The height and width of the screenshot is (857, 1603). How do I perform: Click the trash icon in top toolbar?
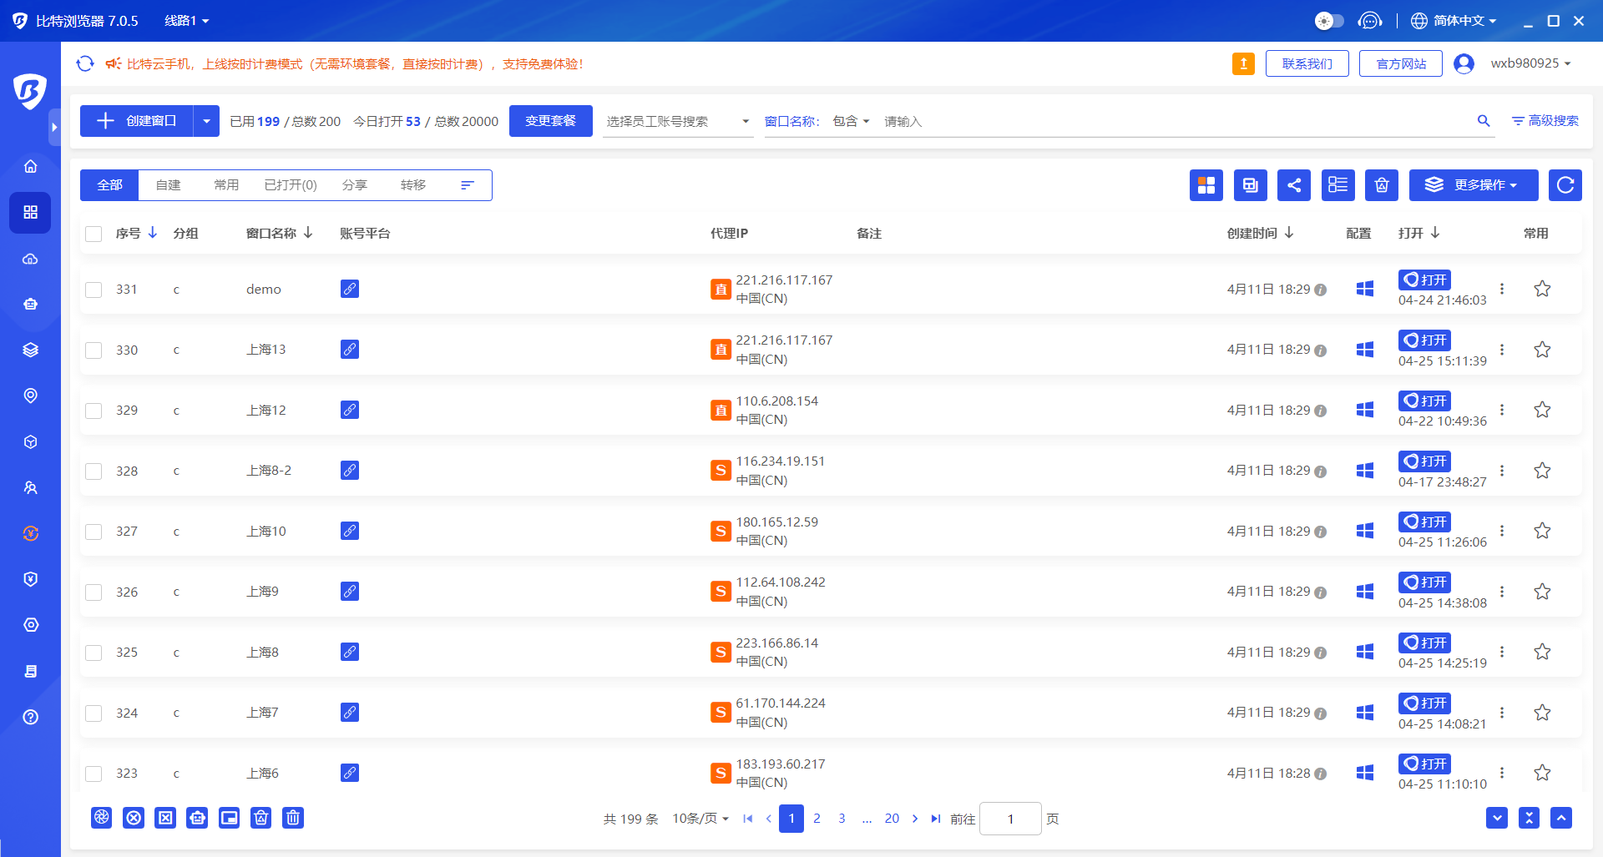1381,185
